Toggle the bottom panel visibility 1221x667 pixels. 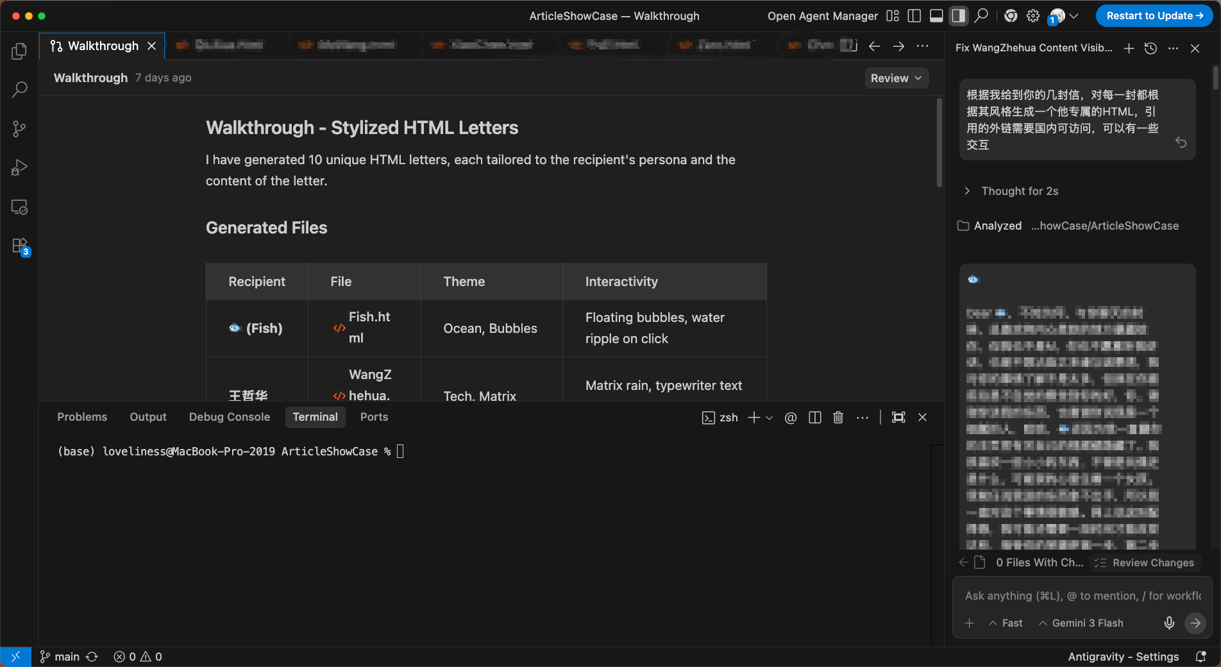(x=936, y=16)
